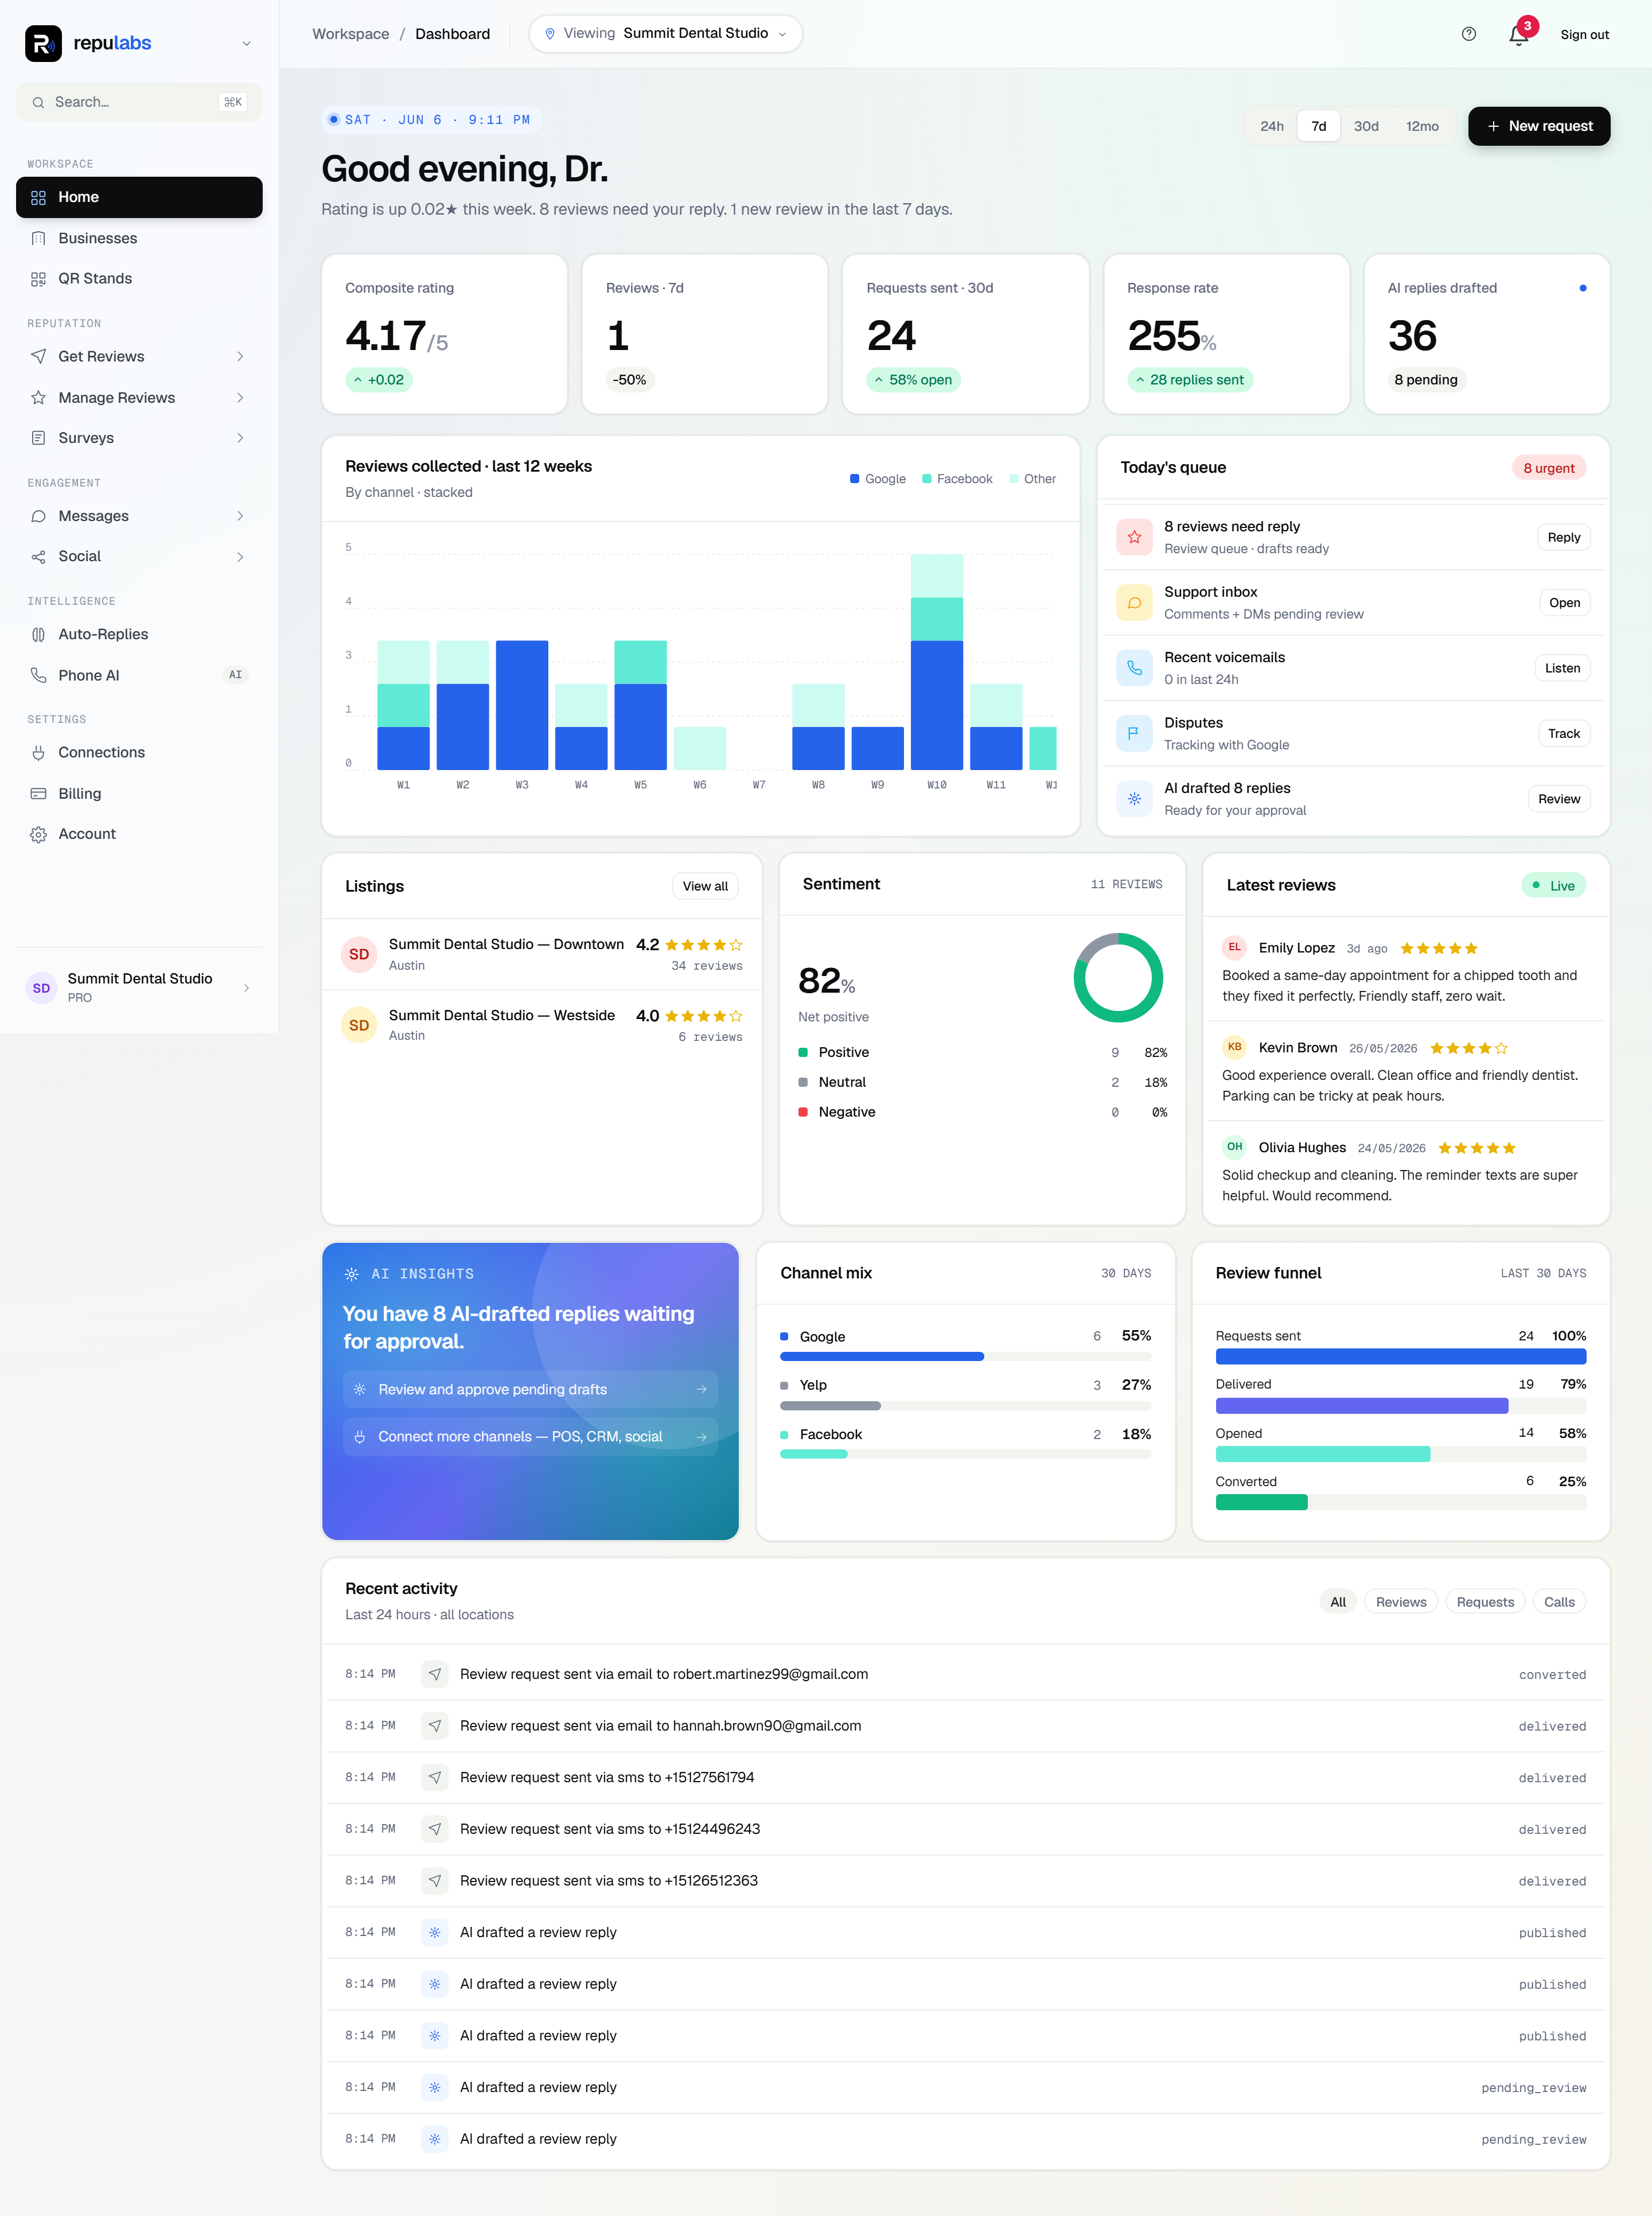Click the location pin icon in Viewing selector

click(549, 33)
